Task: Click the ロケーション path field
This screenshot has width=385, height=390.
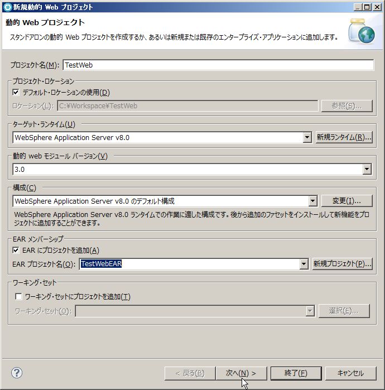Action: 187,106
